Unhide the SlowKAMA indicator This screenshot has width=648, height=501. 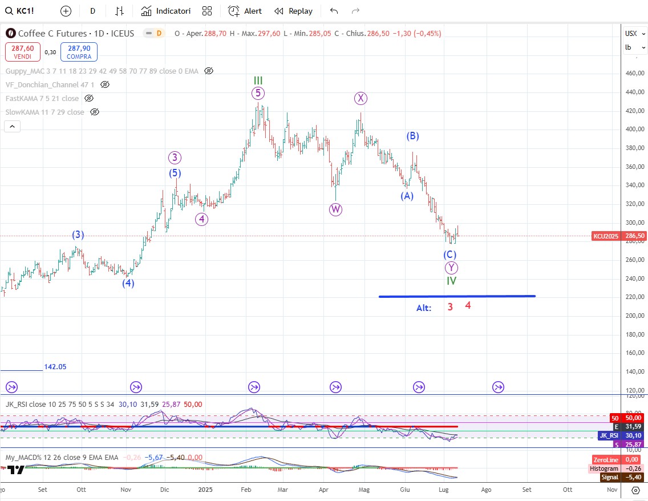[x=95, y=112]
